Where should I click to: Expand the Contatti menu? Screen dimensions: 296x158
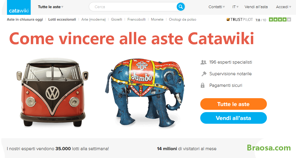click(x=217, y=7)
